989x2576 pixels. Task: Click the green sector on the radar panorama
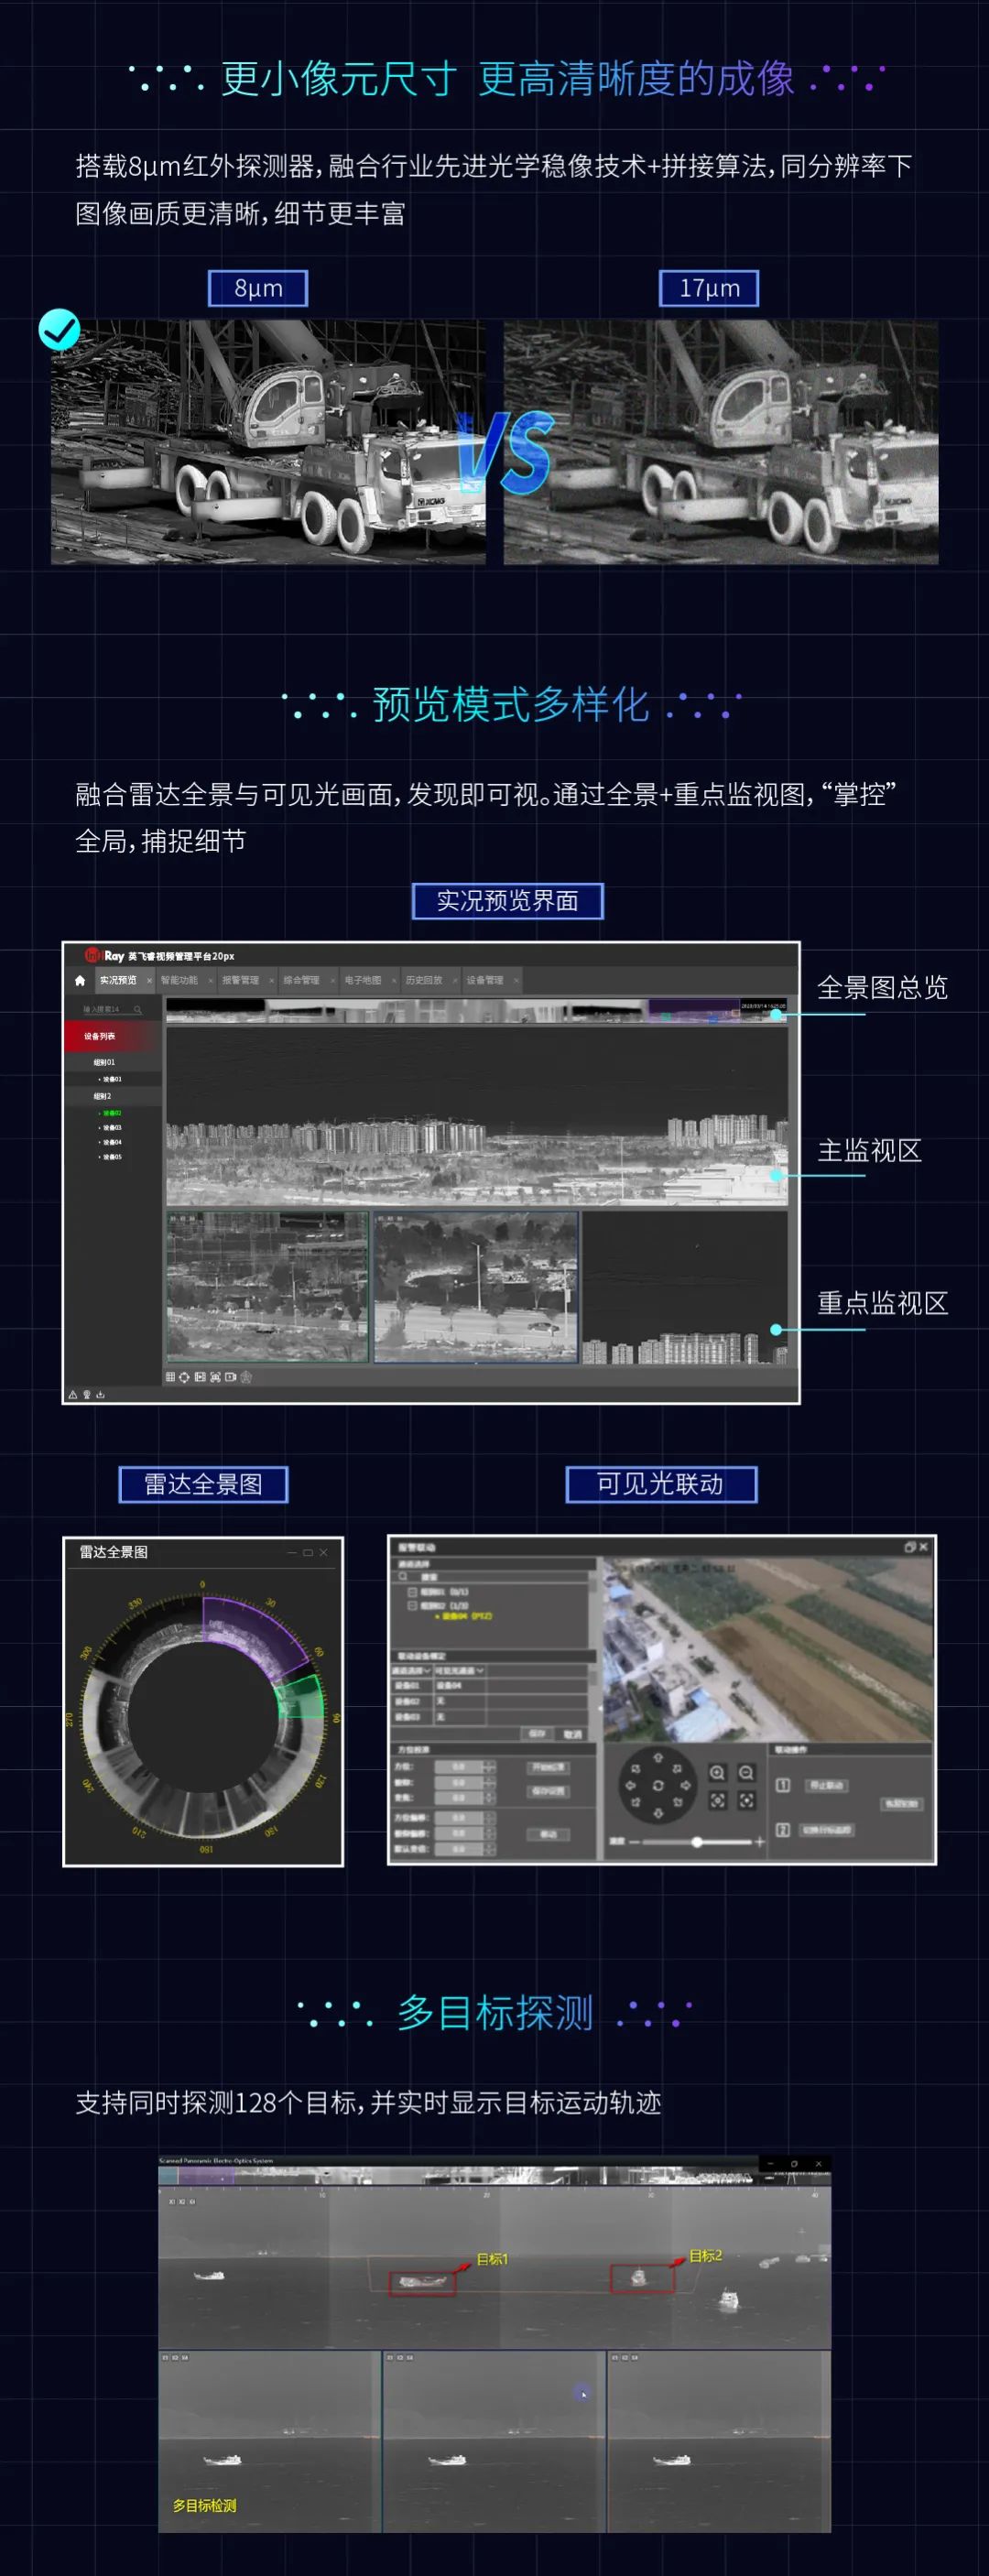pos(301,1697)
